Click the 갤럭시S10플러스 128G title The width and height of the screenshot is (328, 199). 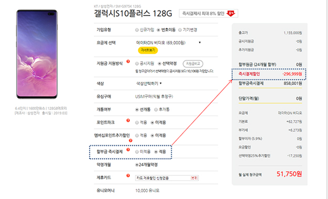133,14
